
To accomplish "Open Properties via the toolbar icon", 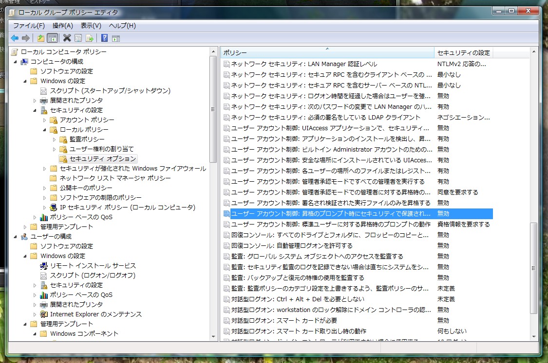I will pyautogui.click(x=78, y=38).
